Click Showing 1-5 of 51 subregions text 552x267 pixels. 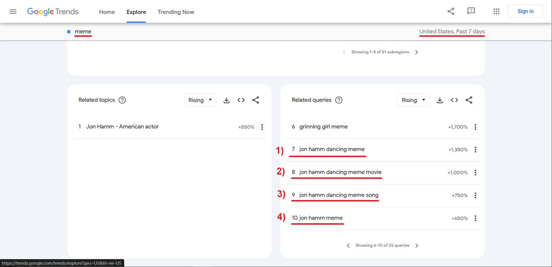tap(380, 52)
